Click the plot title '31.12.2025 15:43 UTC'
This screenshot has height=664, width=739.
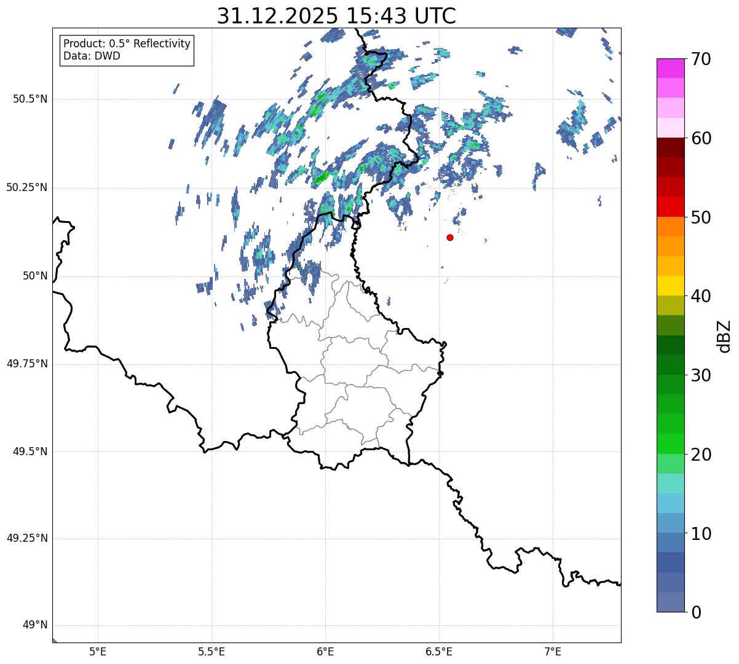(336, 16)
